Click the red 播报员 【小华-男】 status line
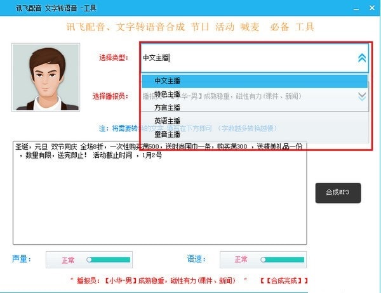The image size is (381, 293). 156,281
